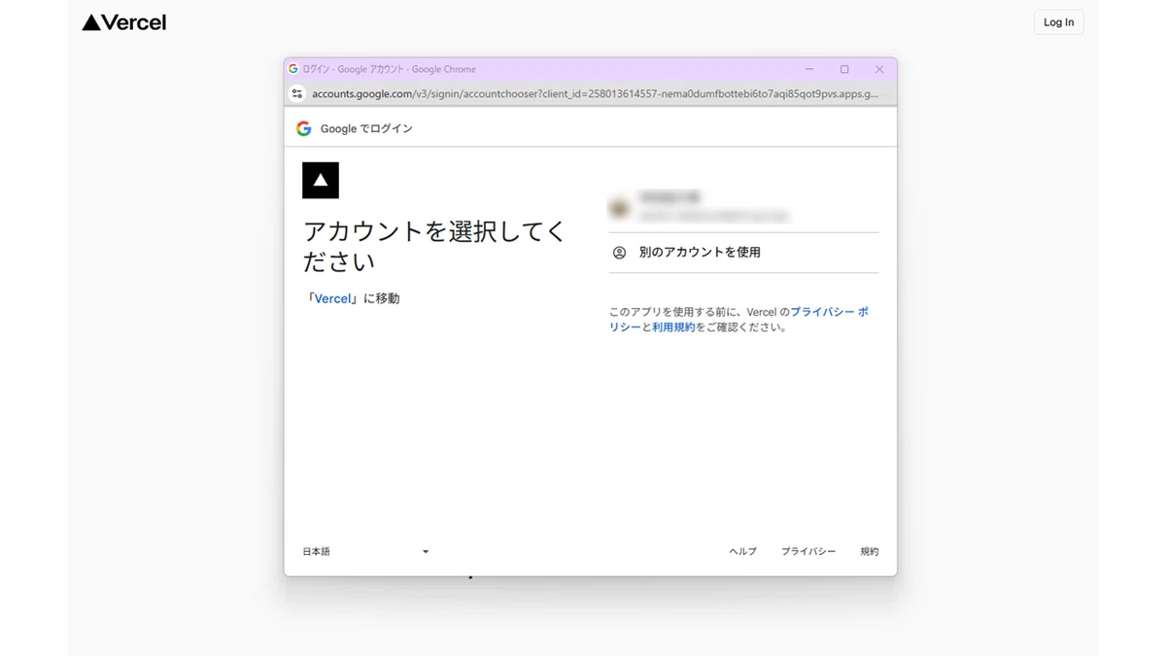The image size is (1166, 656).
Task: Click the popup's URL address text
Action: tap(595, 94)
